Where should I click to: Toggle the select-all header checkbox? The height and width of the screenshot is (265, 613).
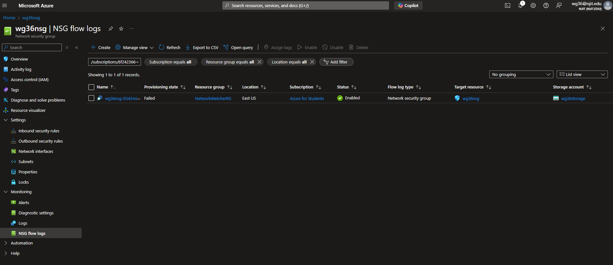91,87
